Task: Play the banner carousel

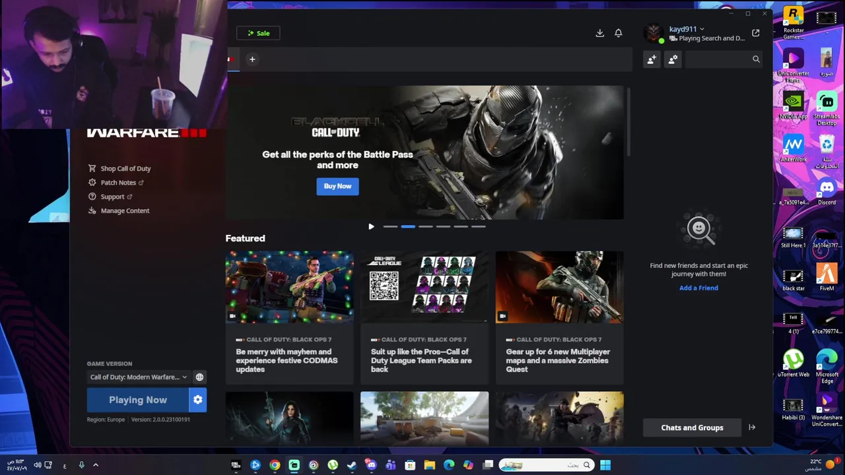Action: [x=371, y=226]
